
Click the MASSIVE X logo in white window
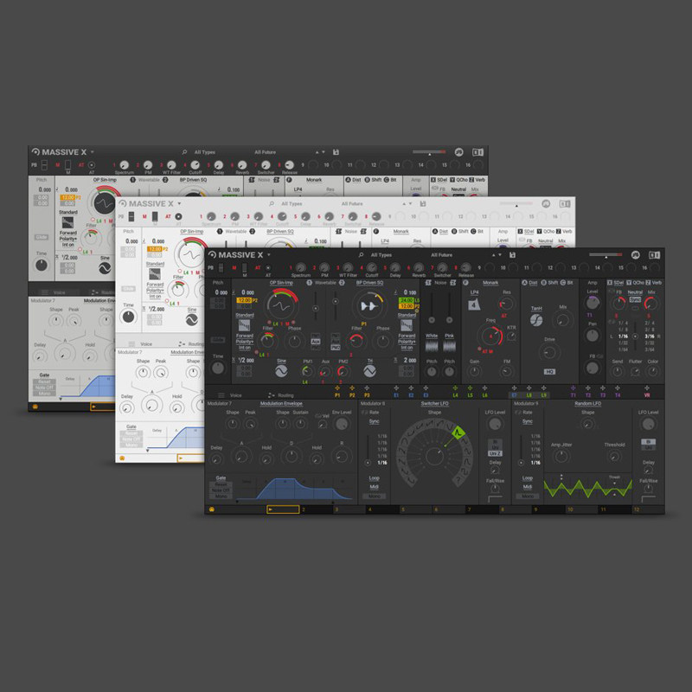click(145, 204)
